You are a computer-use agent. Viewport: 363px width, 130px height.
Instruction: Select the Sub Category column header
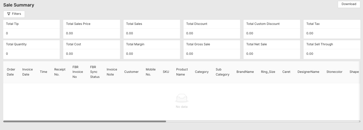pyautogui.click(x=222, y=72)
